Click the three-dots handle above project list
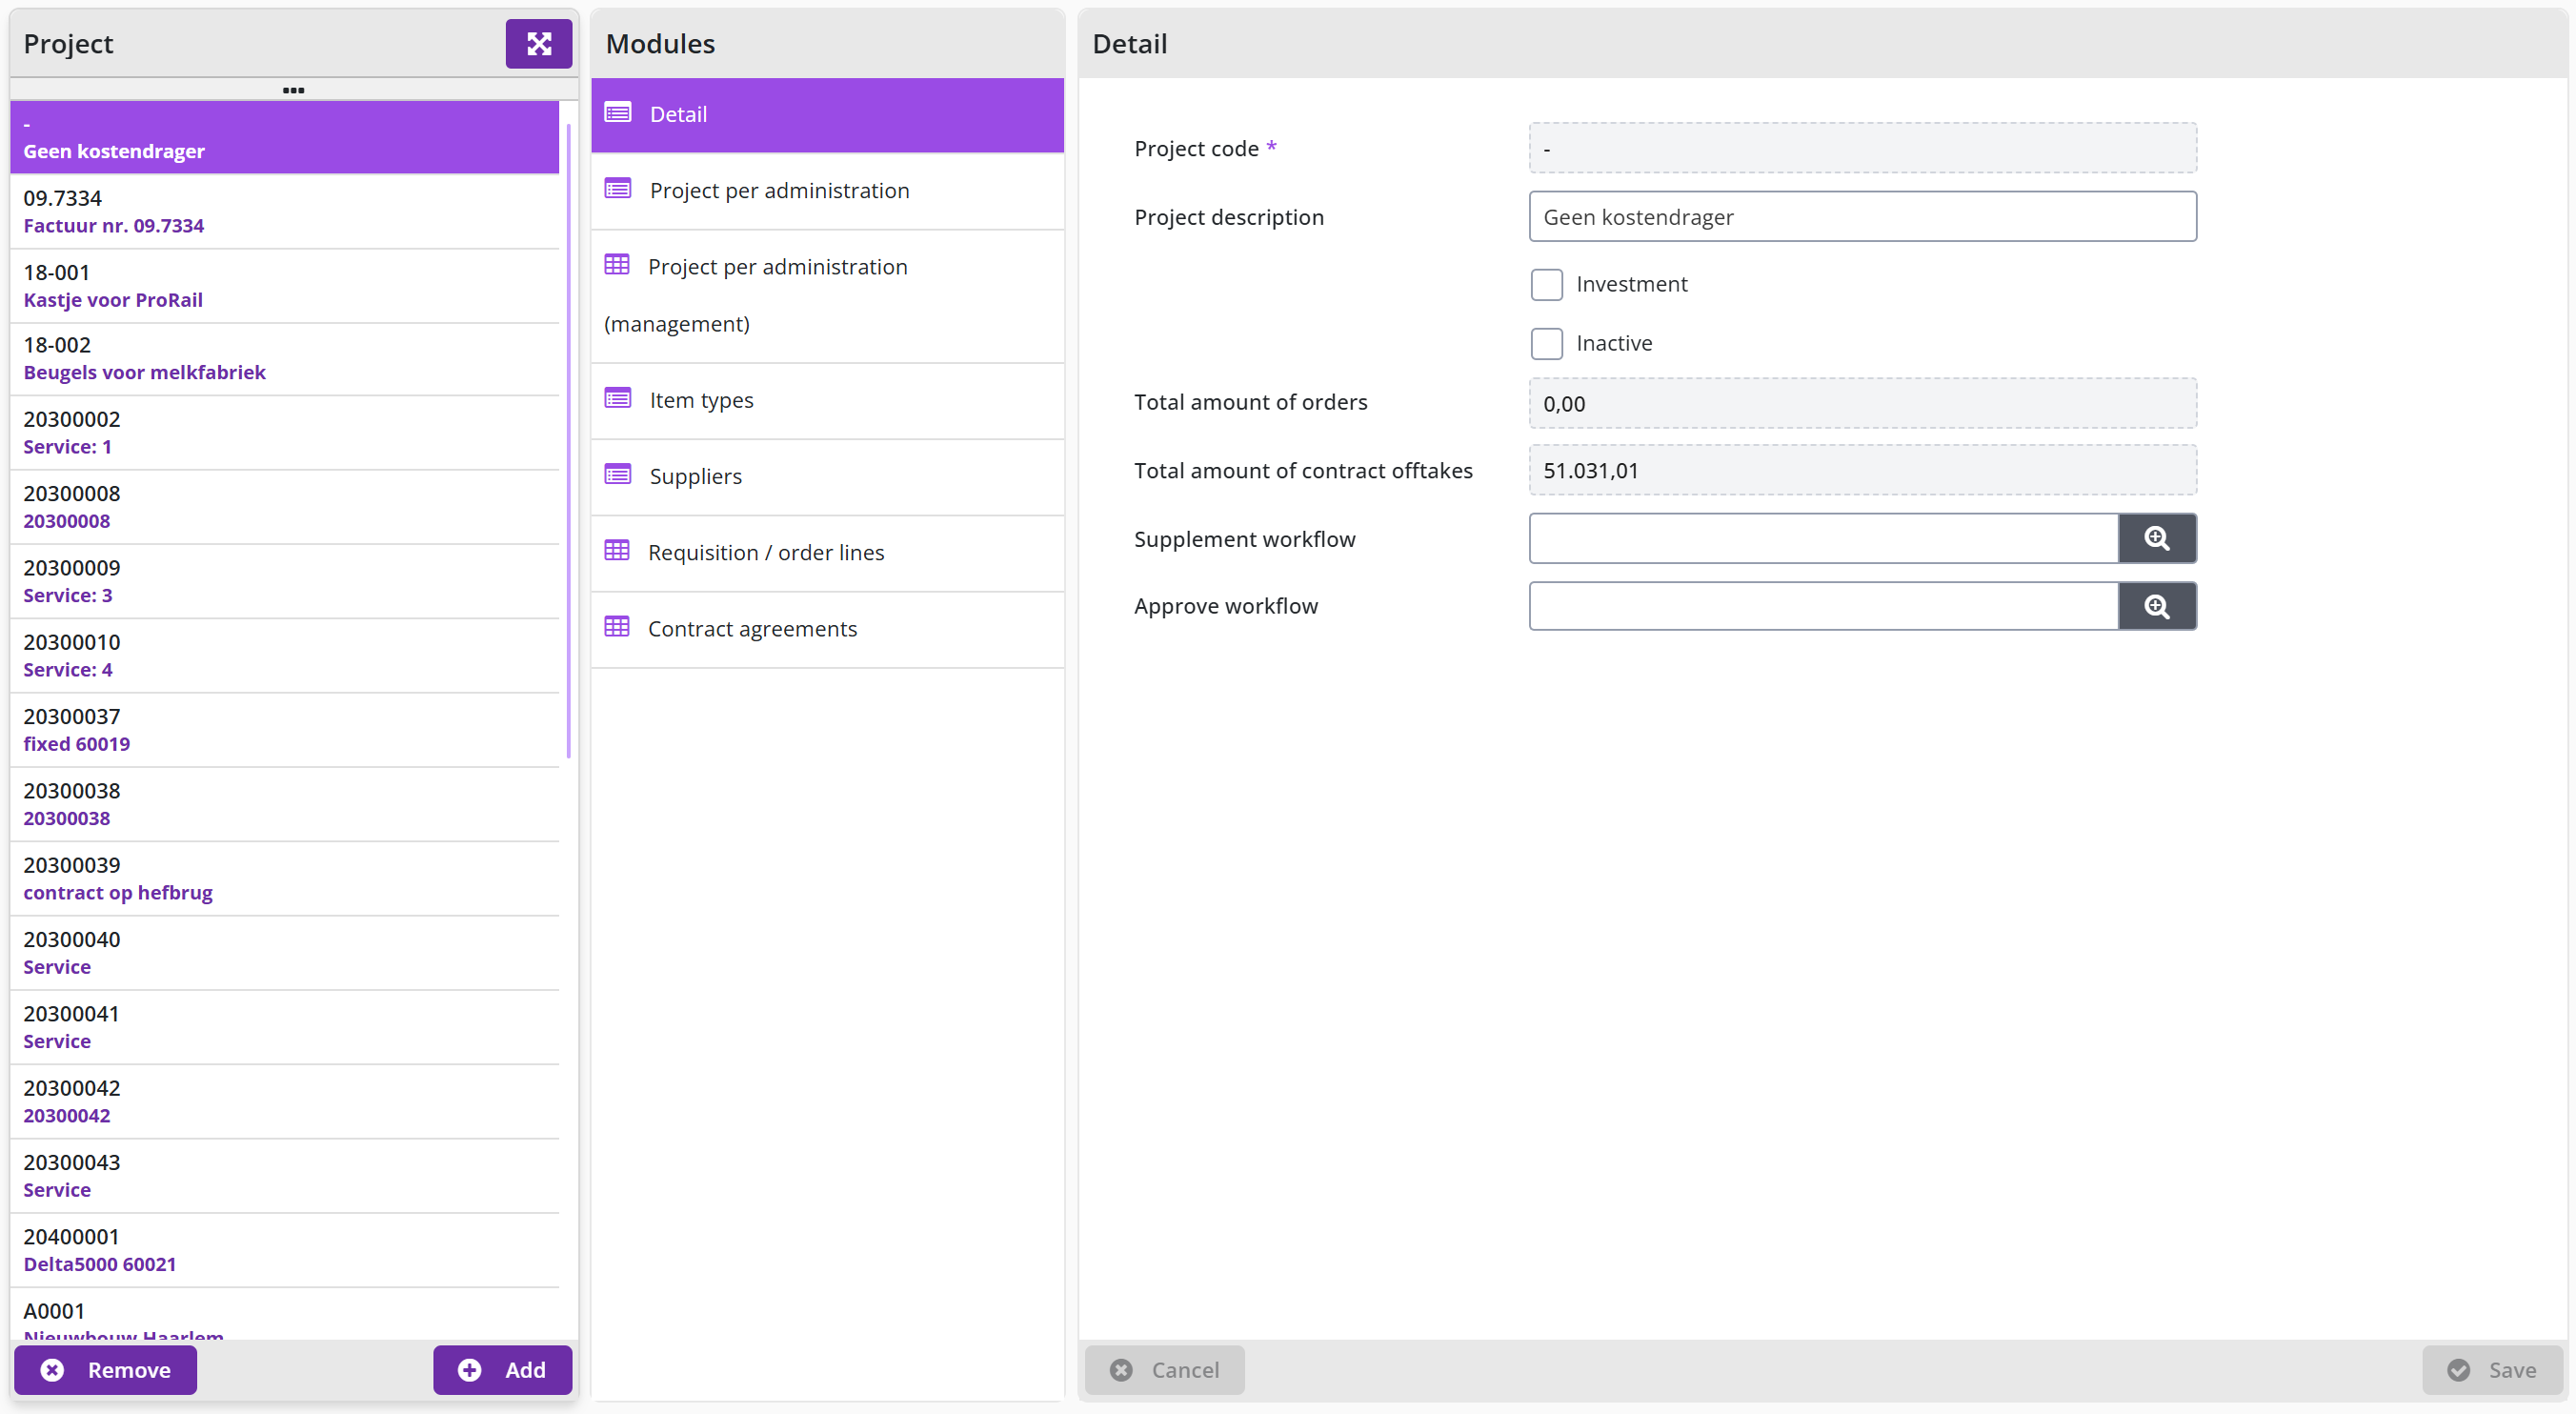Image resolution: width=2576 pixels, height=1414 pixels. (x=293, y=90)
